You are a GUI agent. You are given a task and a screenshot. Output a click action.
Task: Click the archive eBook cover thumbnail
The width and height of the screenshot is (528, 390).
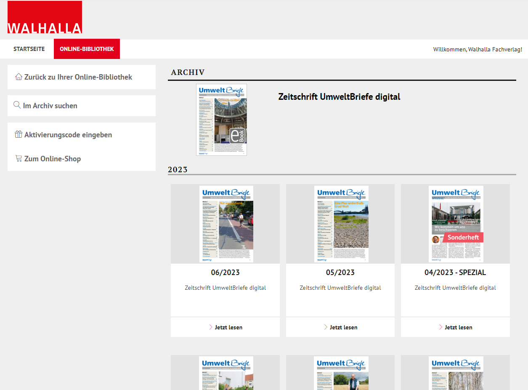[221, 120]
